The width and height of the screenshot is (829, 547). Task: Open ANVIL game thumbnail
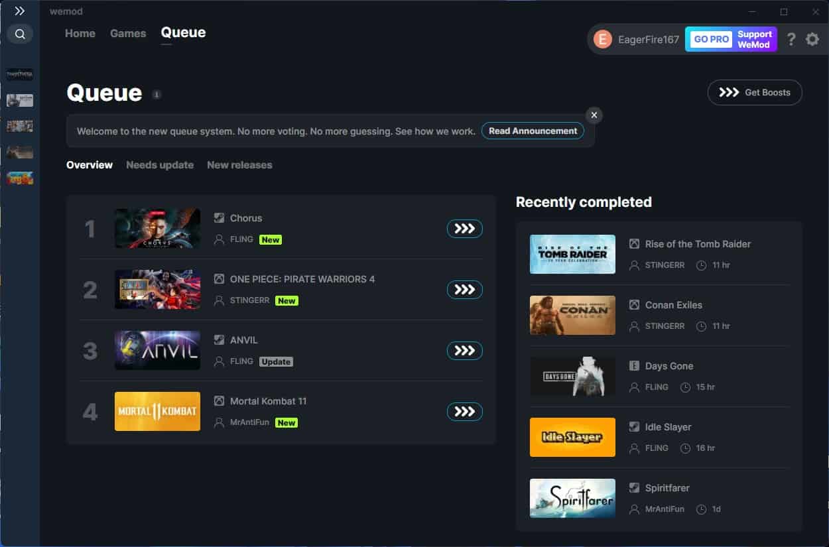157,351
